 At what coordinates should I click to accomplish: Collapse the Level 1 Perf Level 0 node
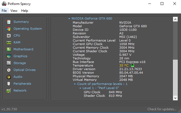[x=80, y=88]
